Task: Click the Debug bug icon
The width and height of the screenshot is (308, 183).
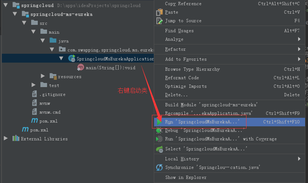Action: (x=159, y=130)
